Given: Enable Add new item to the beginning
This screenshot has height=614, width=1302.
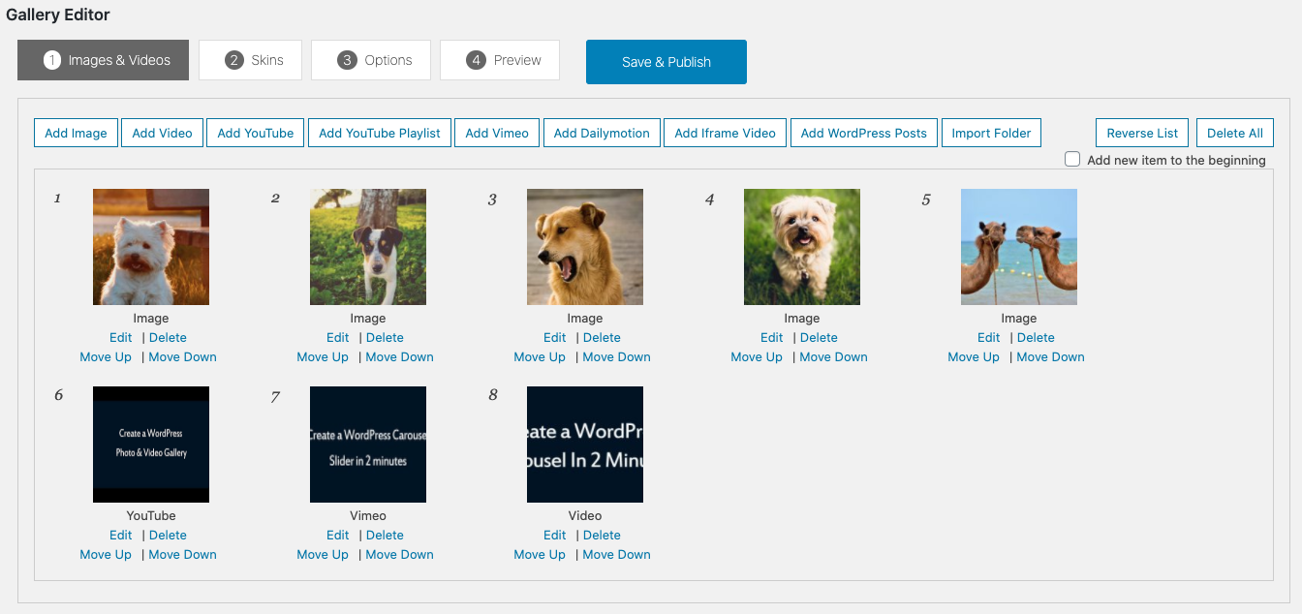Looking at the screenshot, I should (x=1072, y=159).
